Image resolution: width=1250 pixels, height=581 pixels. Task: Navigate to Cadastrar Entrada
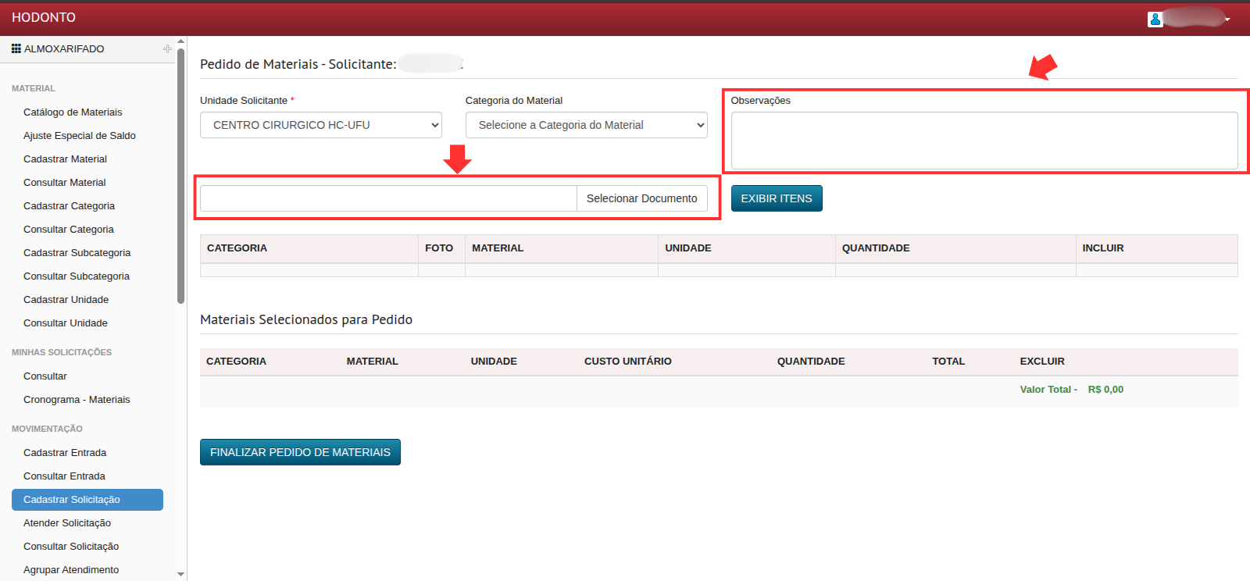(65, 453)
